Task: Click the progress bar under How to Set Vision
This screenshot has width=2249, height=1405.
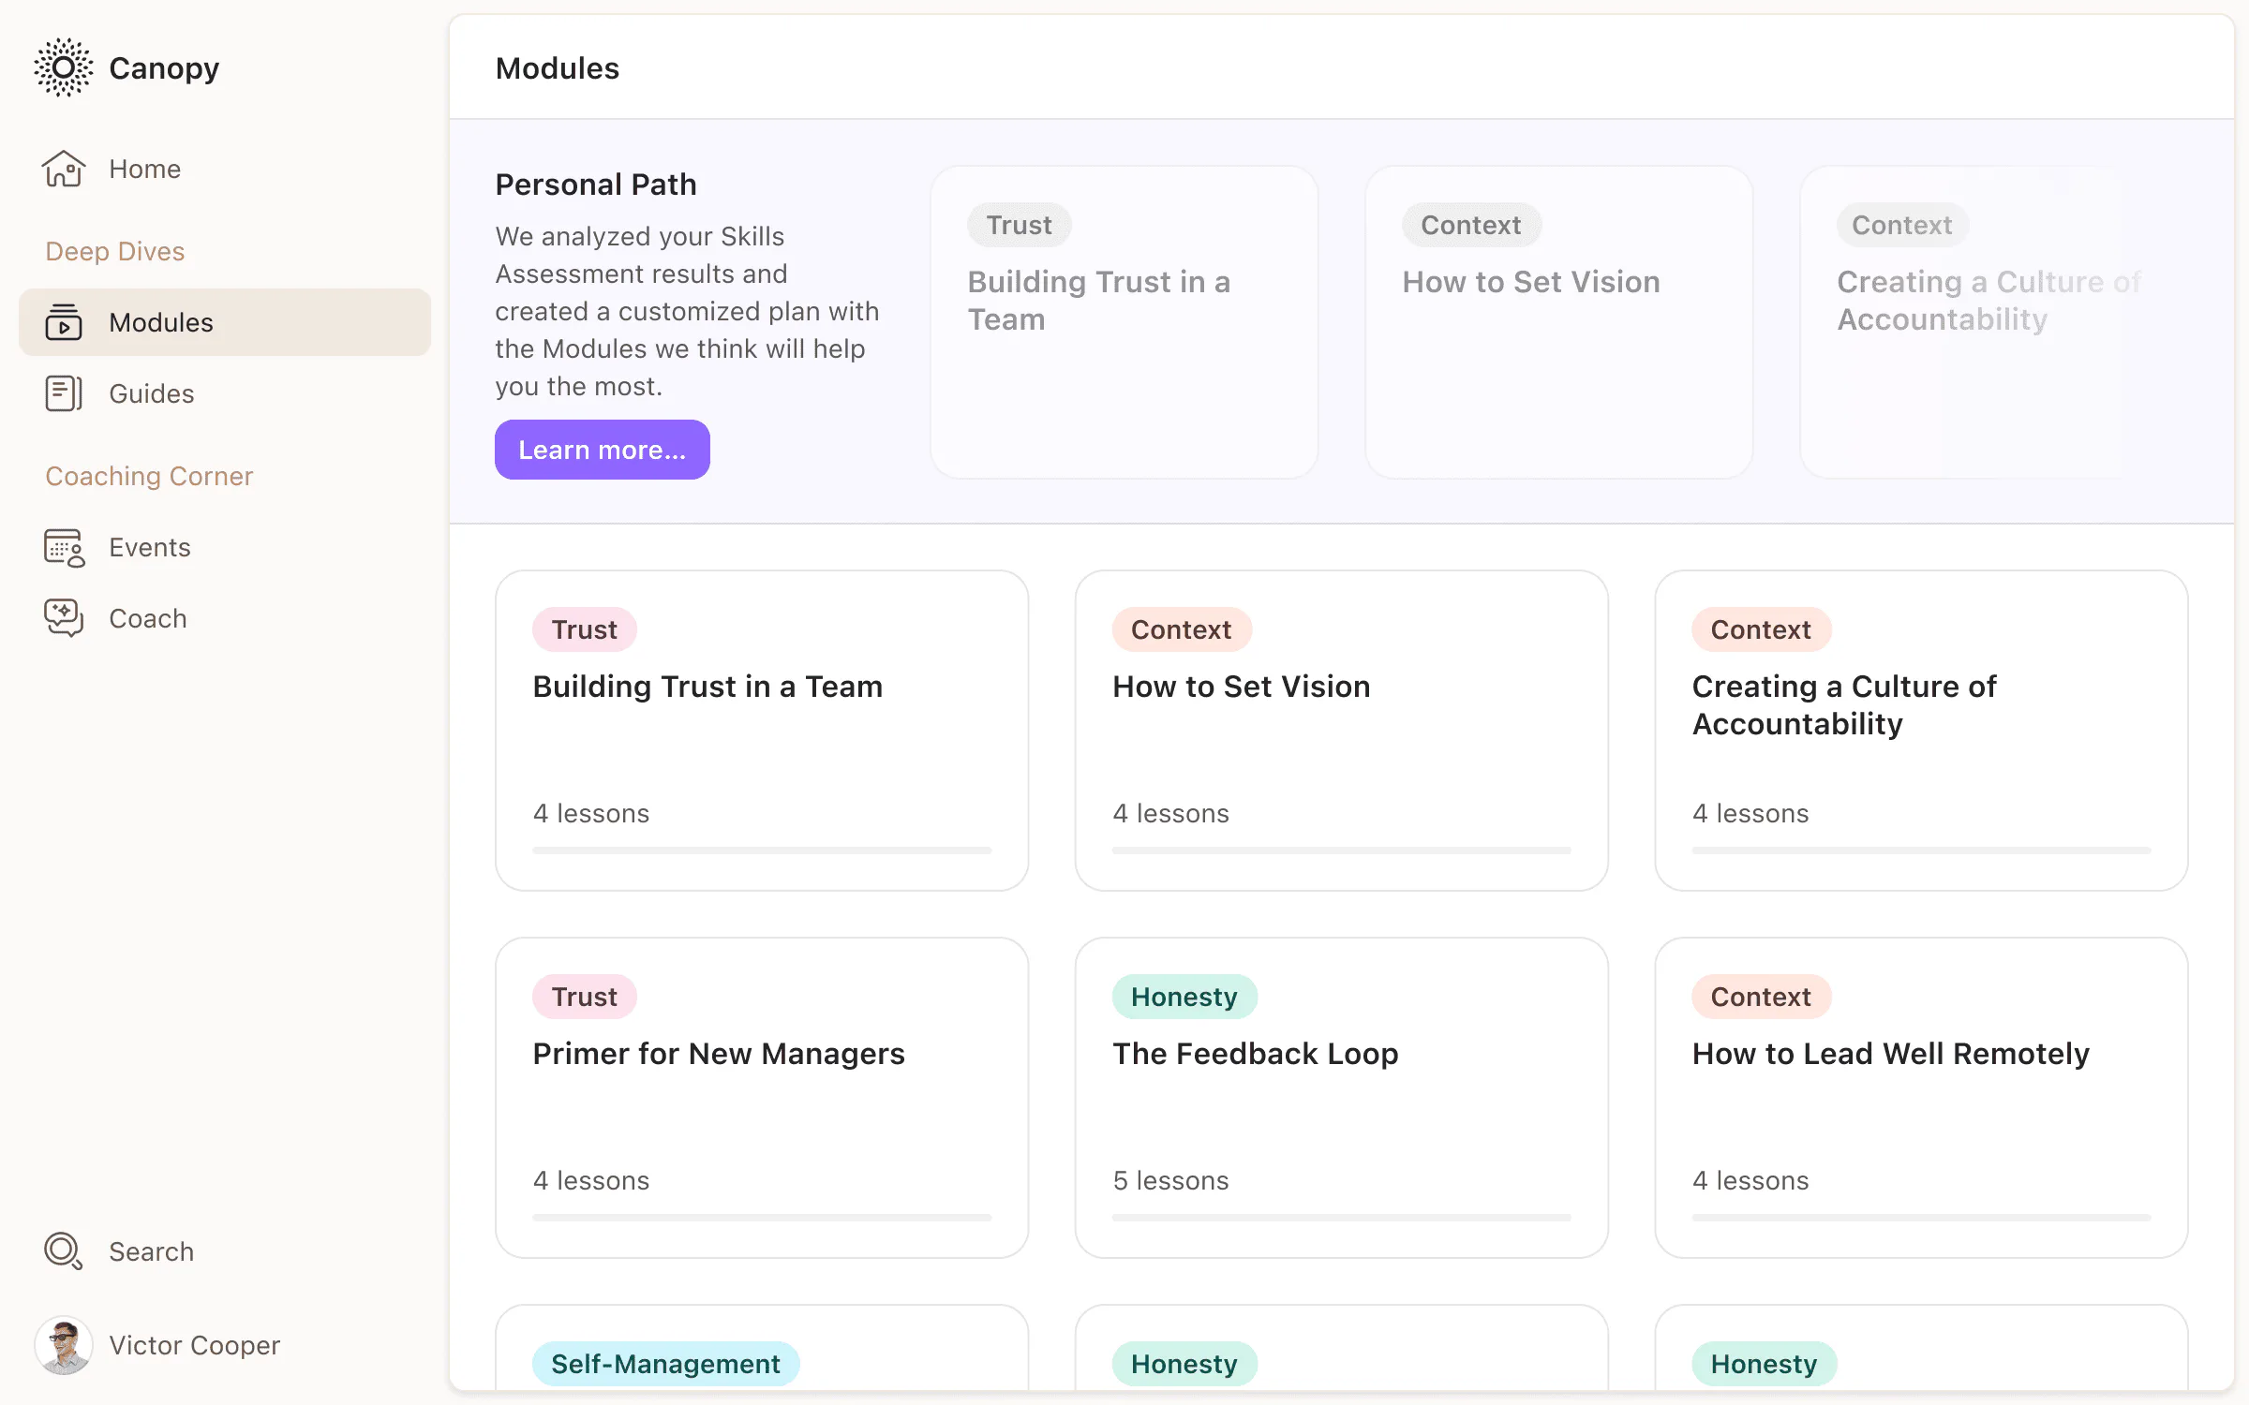Action: click(1340, 850)
